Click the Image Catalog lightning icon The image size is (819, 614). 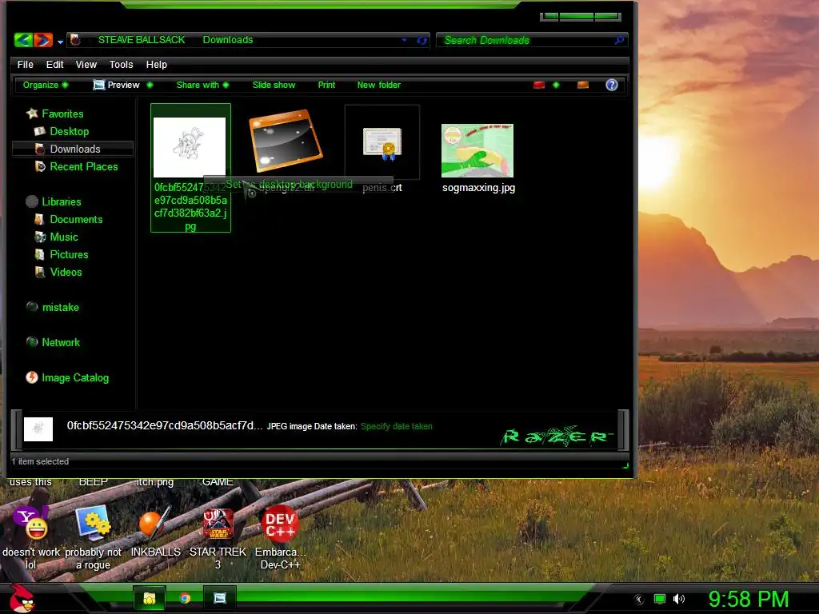coord(32,377)
